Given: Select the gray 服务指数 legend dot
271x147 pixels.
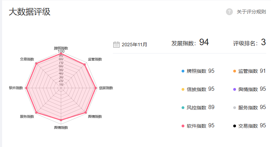Looking at the screenshot, I should coord(235,108).
